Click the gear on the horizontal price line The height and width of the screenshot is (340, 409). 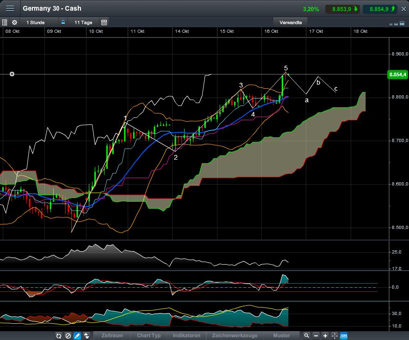pos(12,74)
